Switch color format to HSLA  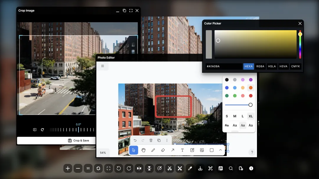(x=272, y=66)
